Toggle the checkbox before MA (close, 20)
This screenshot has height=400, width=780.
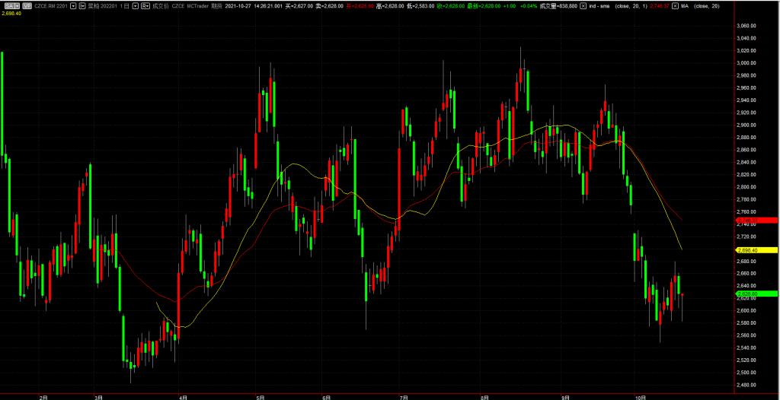[675, 6]
